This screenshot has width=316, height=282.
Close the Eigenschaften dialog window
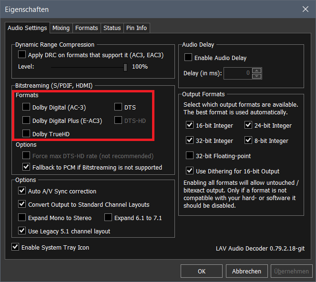tap(306, 9)
